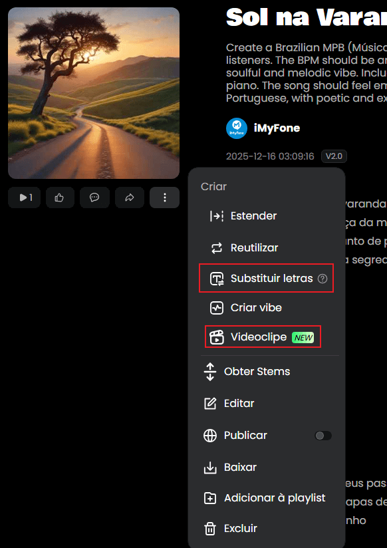The height and width of the screenshot is (548, 387).
Task: Play the song Sol na Varanda
Action: pos(24,198)
